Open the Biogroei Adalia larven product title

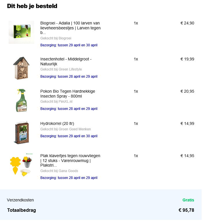(70, 28)
